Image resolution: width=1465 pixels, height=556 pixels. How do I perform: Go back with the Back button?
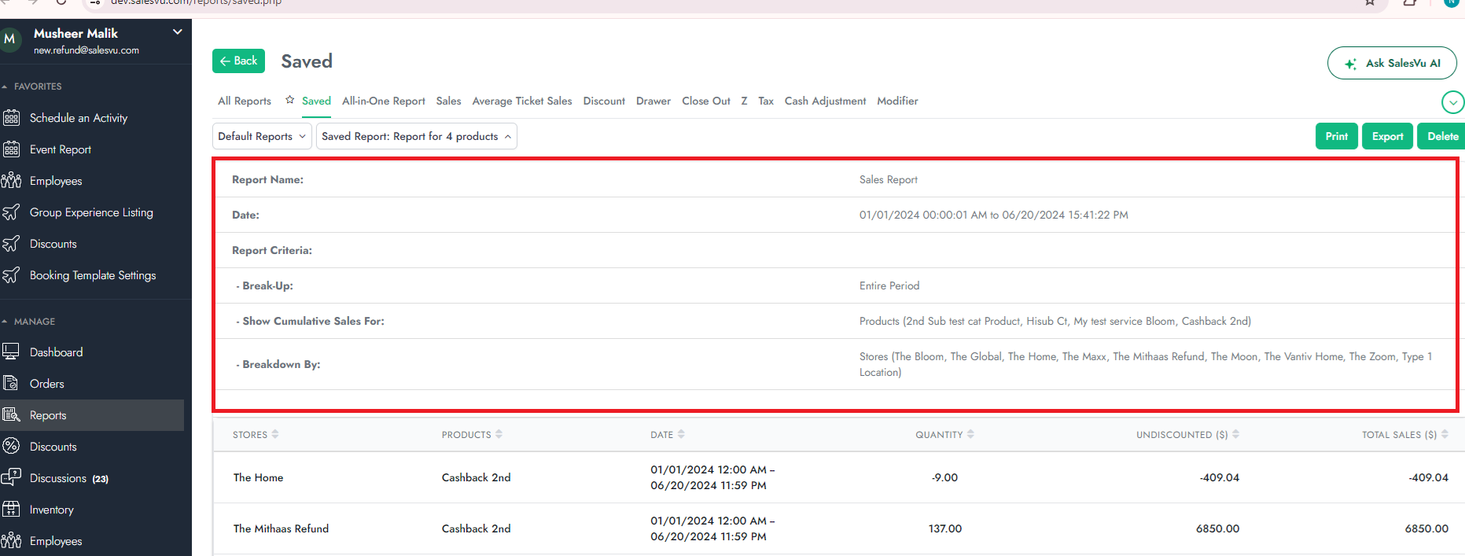pyautogui.click(x=238, y=61)
